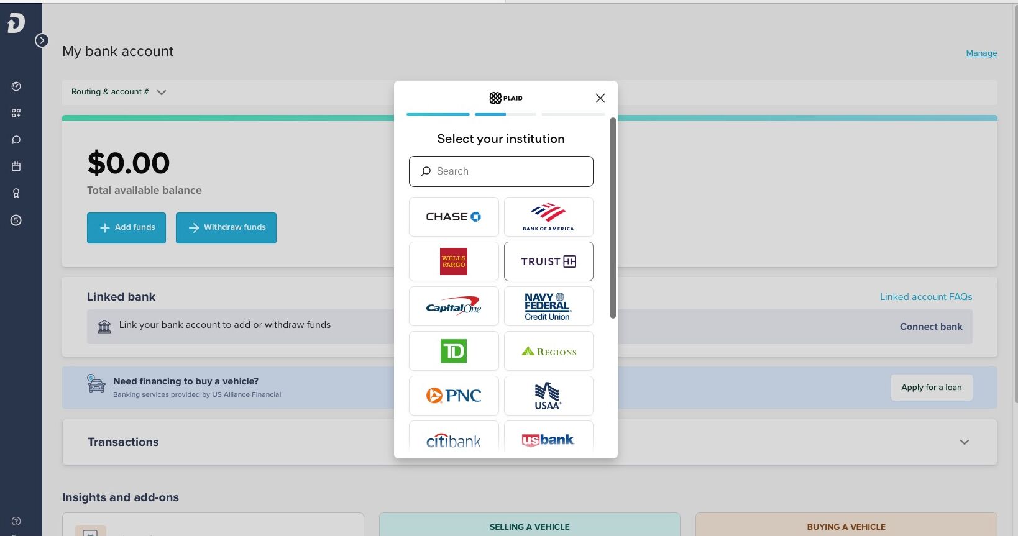This screenshot has height=536, width=1018.
Task: Open the chat bubble sidebar icon
Action: [16, 140]
